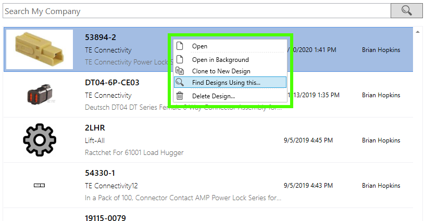Click the magnifier search button
The image size is (425, 221).
(x=406, y=11)
